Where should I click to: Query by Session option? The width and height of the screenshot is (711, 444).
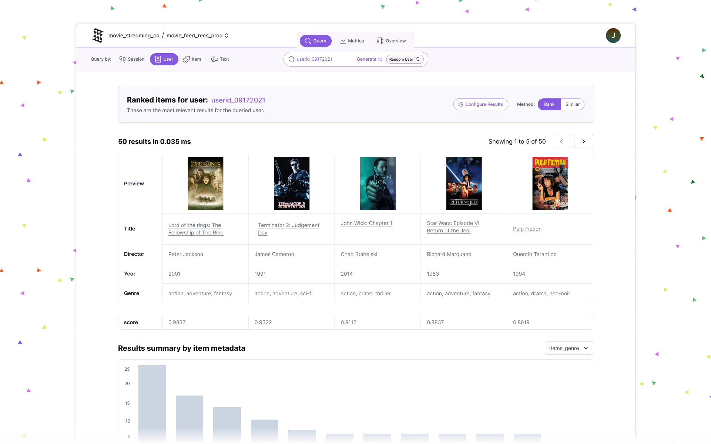click(132, 59)
